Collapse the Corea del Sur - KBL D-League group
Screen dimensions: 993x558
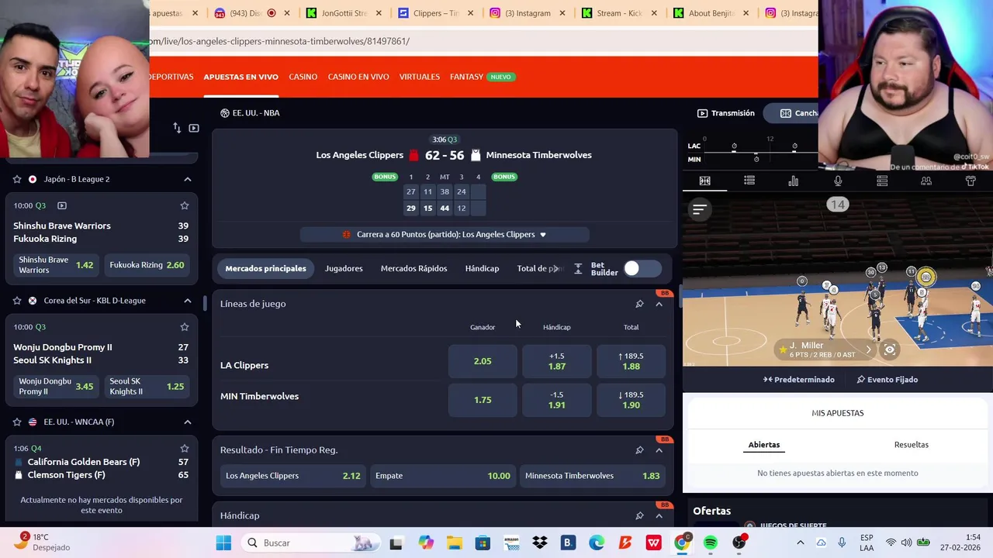188,301
